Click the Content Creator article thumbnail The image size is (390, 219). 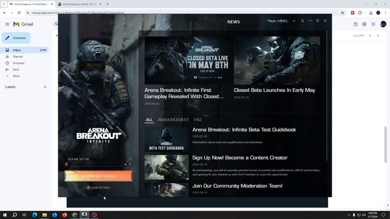[x=166, y=168]
